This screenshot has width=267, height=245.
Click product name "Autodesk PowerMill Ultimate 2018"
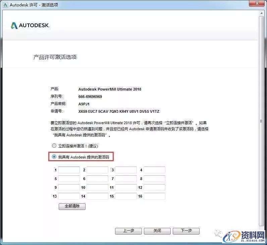(110, 89)
